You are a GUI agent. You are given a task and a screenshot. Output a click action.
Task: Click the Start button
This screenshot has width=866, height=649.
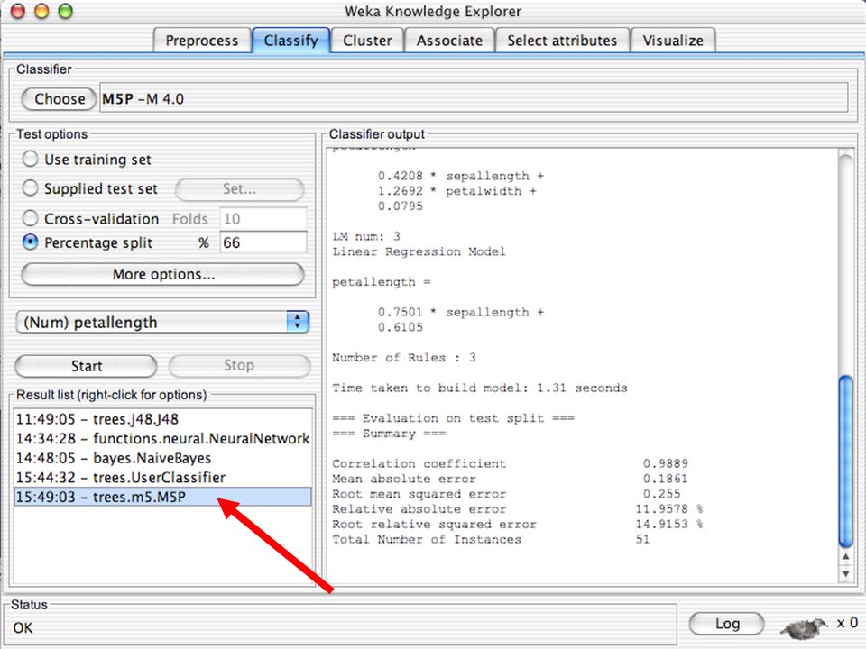pos(87,366)
